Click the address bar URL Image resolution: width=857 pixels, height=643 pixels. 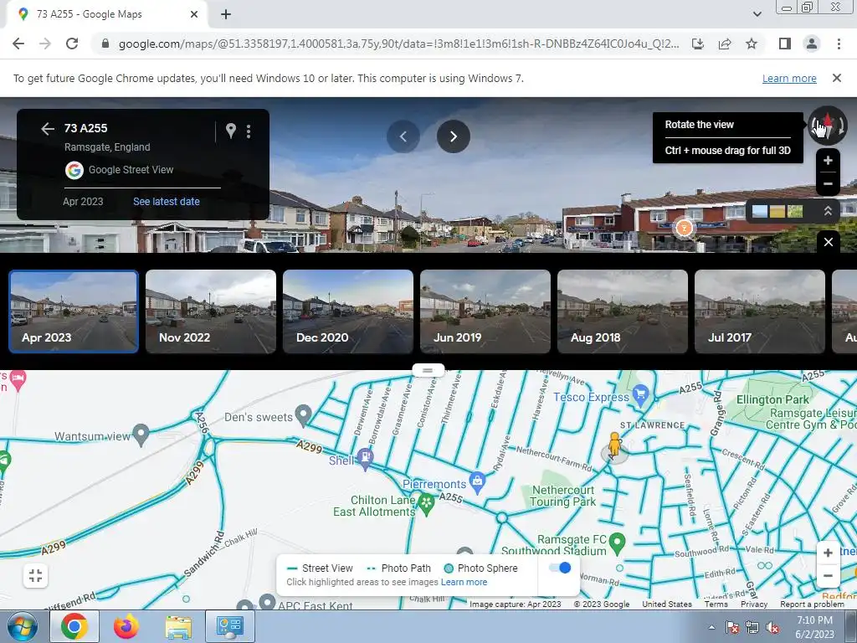(398, 44)
